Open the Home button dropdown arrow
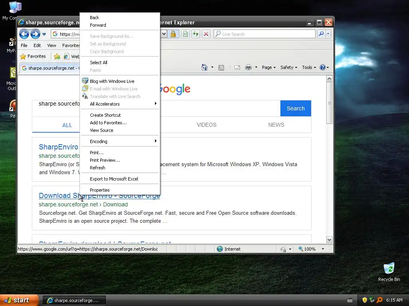 coord(212,67)
